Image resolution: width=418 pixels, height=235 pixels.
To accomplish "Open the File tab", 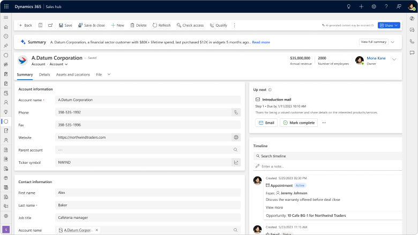I will (99, 74).
